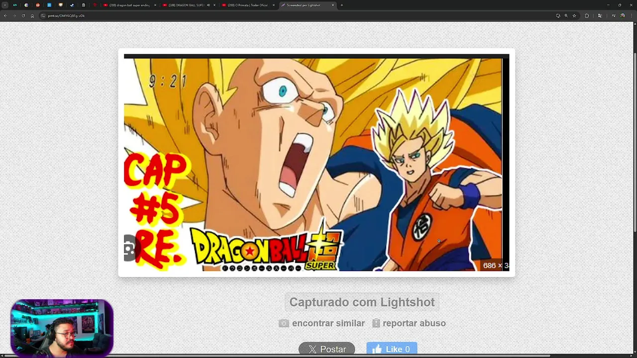Screen dimensions: 637x358
Task: Open the extensions puzzle menu
Action: click(x=587, y=15)
